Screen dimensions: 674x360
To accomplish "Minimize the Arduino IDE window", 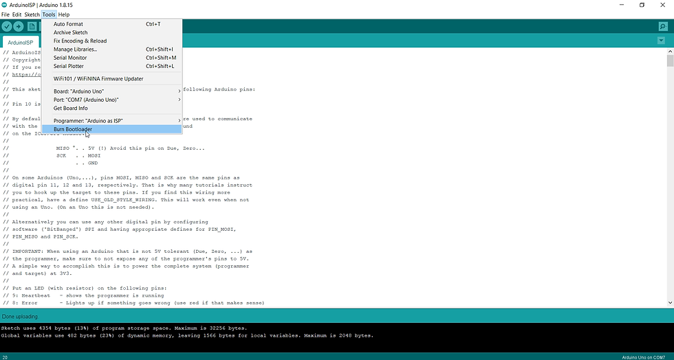I will coord(622,5).
